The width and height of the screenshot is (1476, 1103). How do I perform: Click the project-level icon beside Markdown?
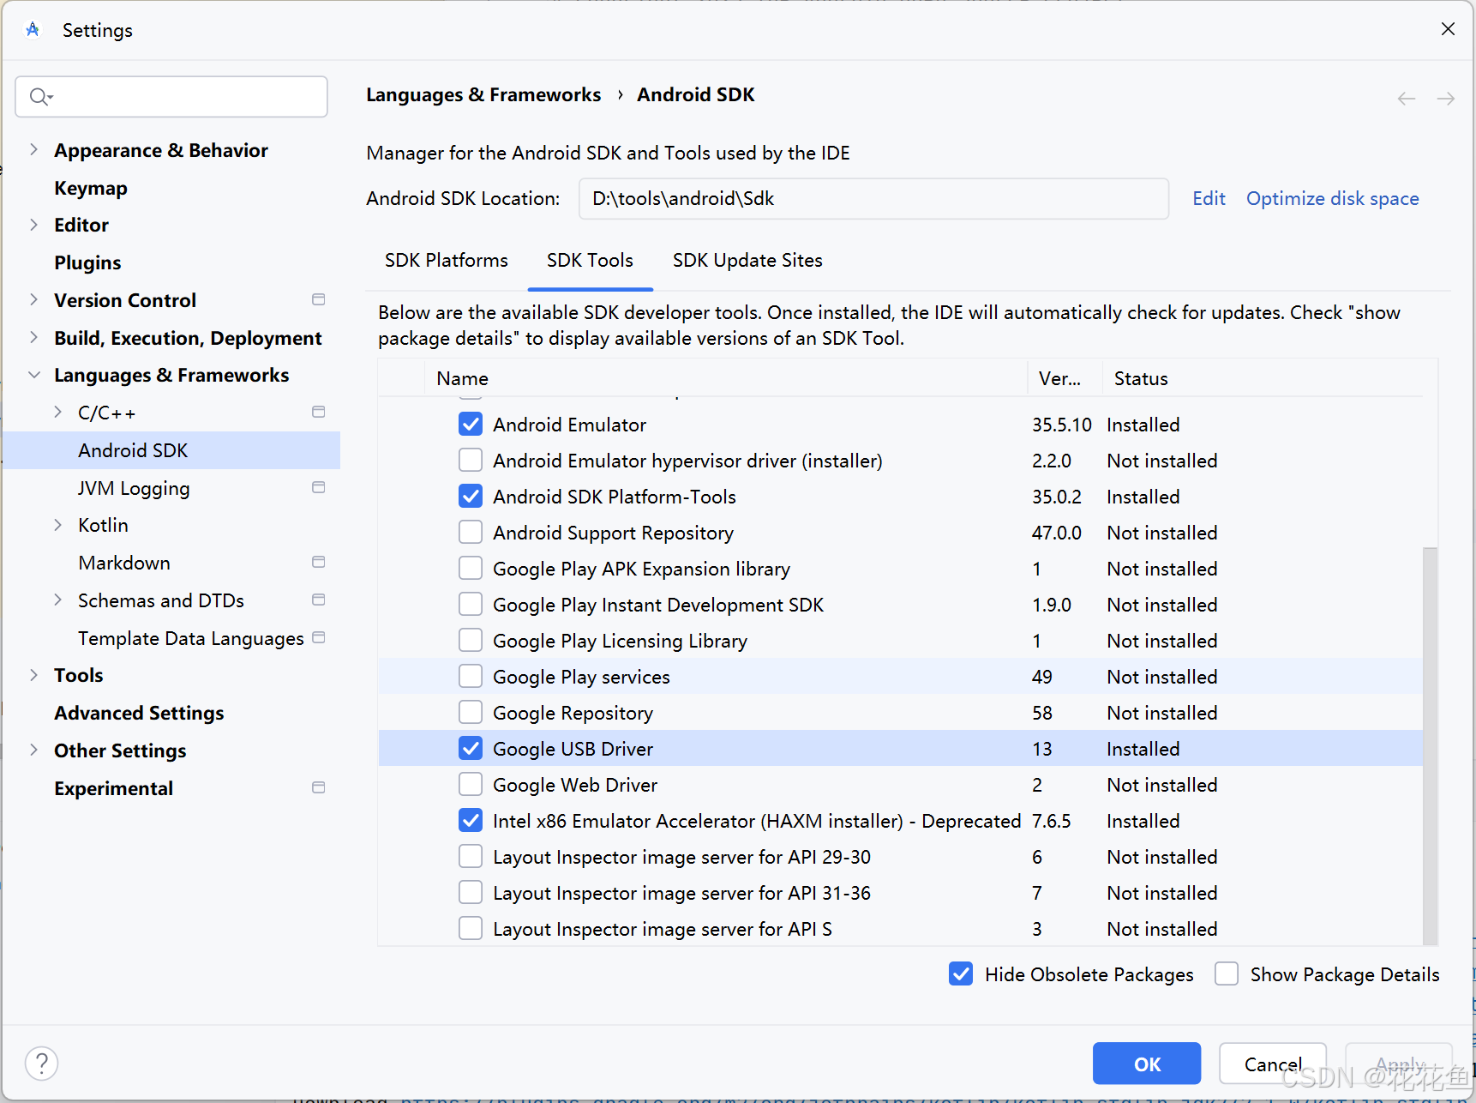click(x=319, y=562)
